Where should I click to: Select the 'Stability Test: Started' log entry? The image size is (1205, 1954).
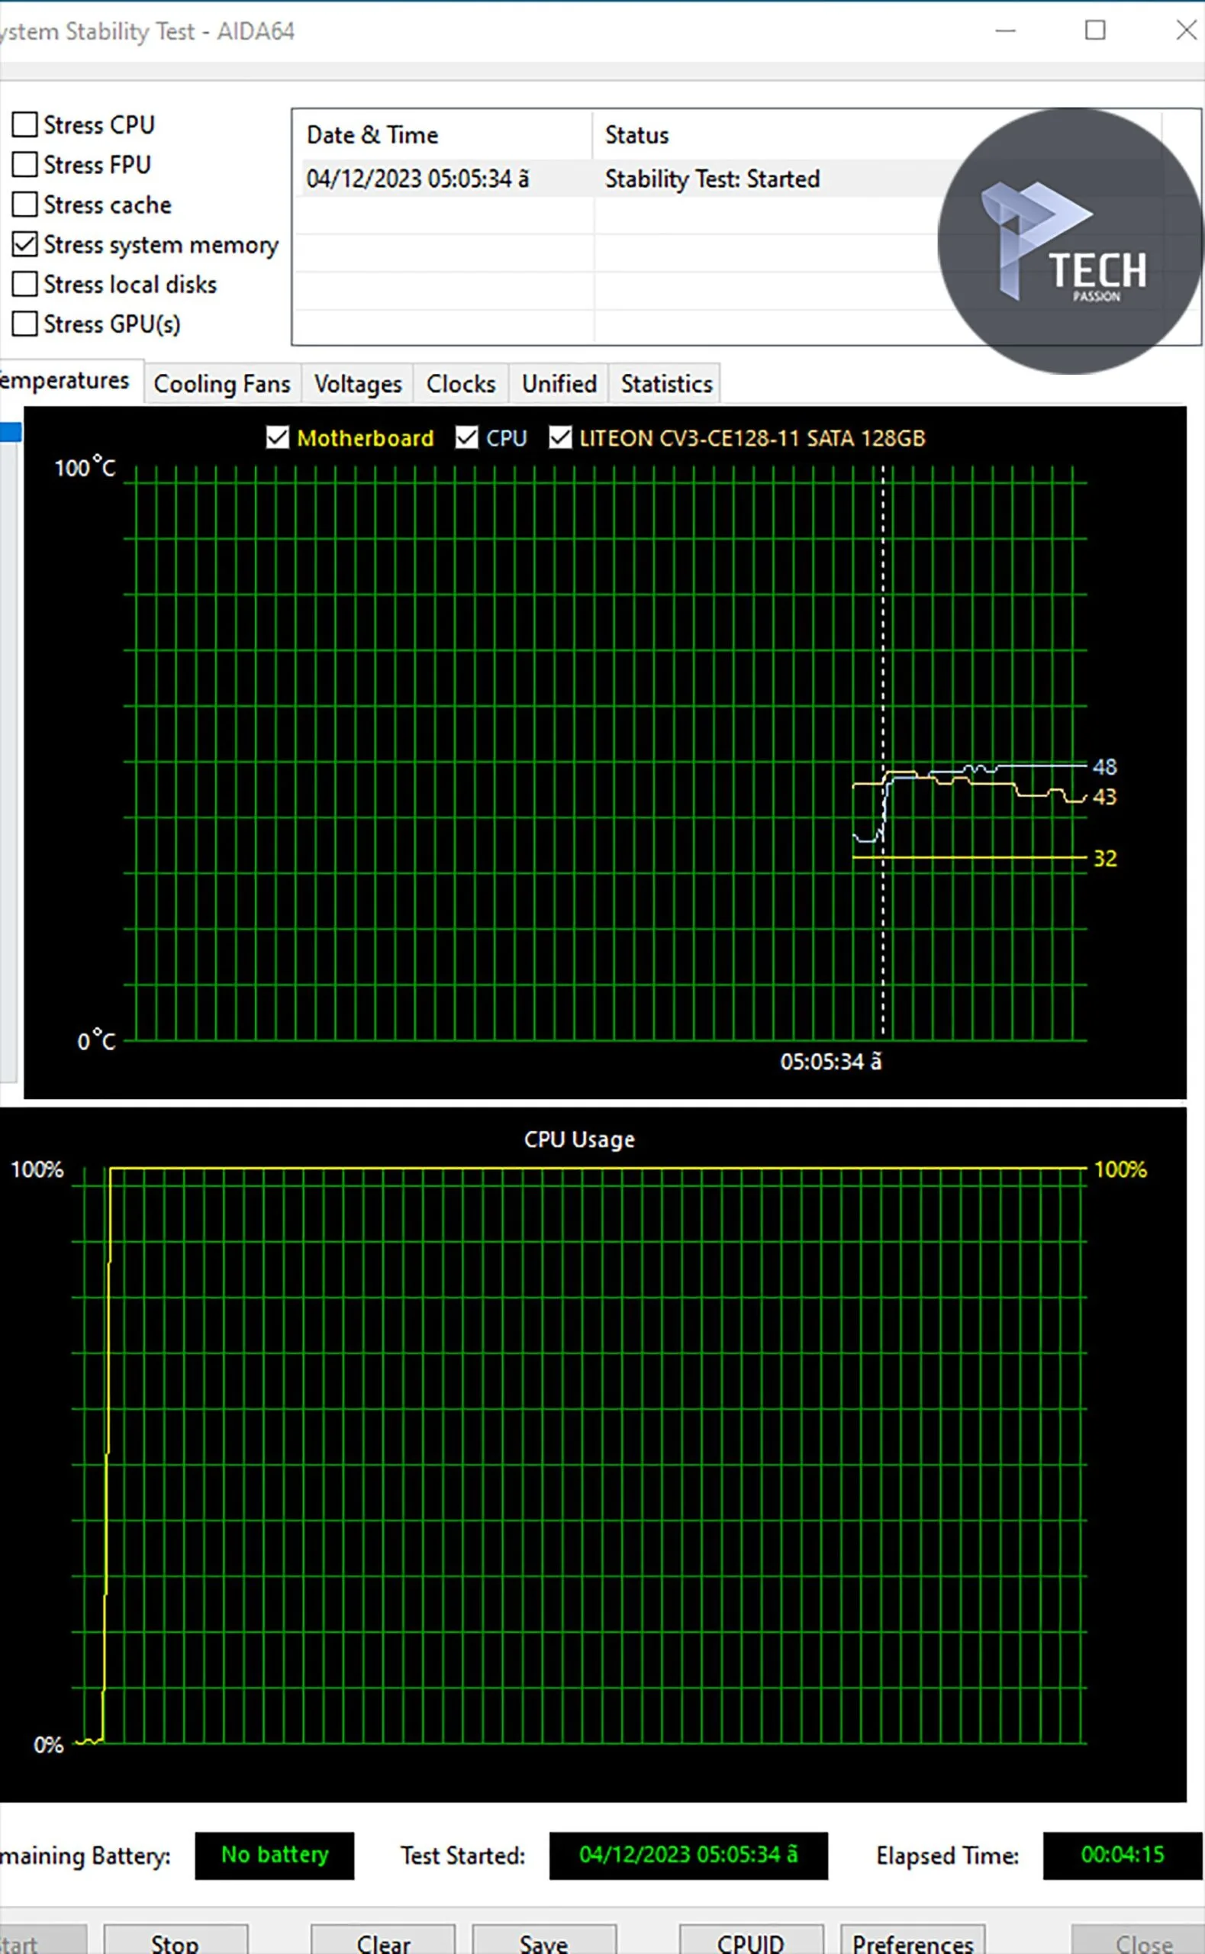point(713,179)
